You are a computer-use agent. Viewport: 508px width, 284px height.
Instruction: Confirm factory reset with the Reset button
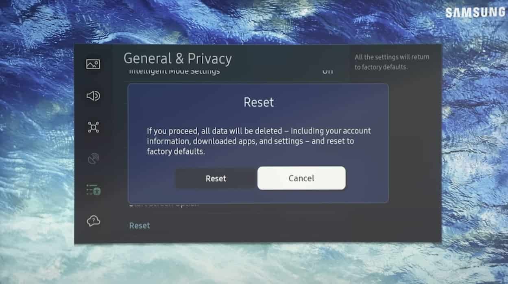click(216, 179)
